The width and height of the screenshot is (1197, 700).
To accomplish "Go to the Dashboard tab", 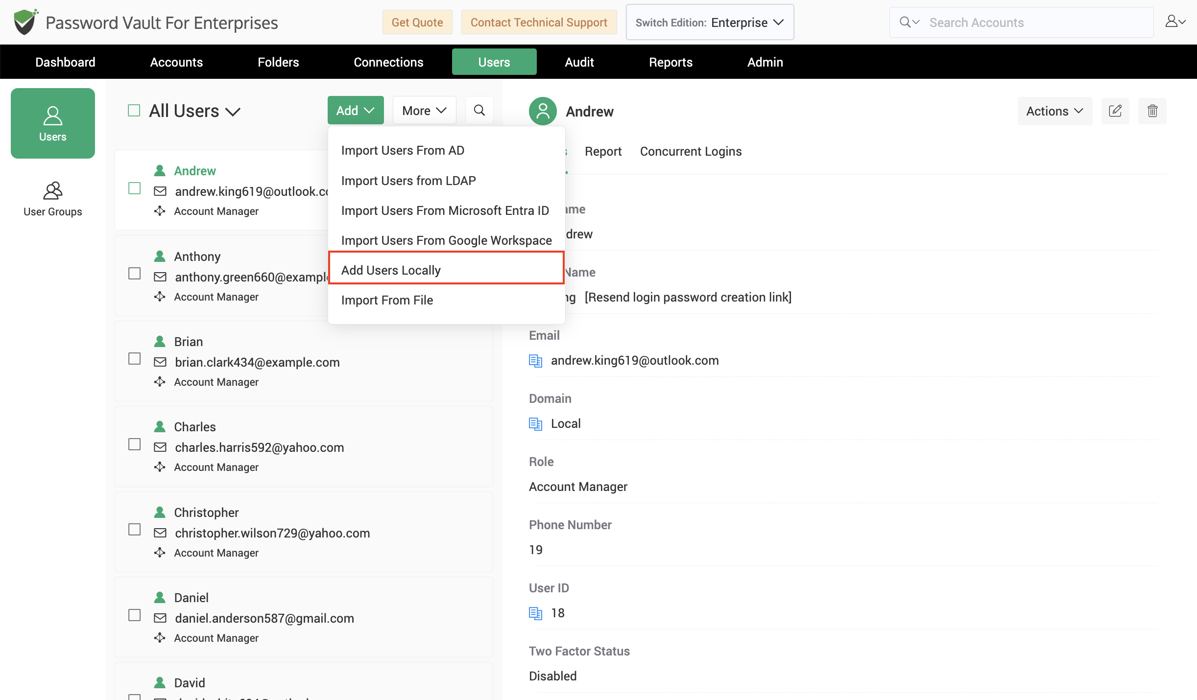I will tap(65, 62).
